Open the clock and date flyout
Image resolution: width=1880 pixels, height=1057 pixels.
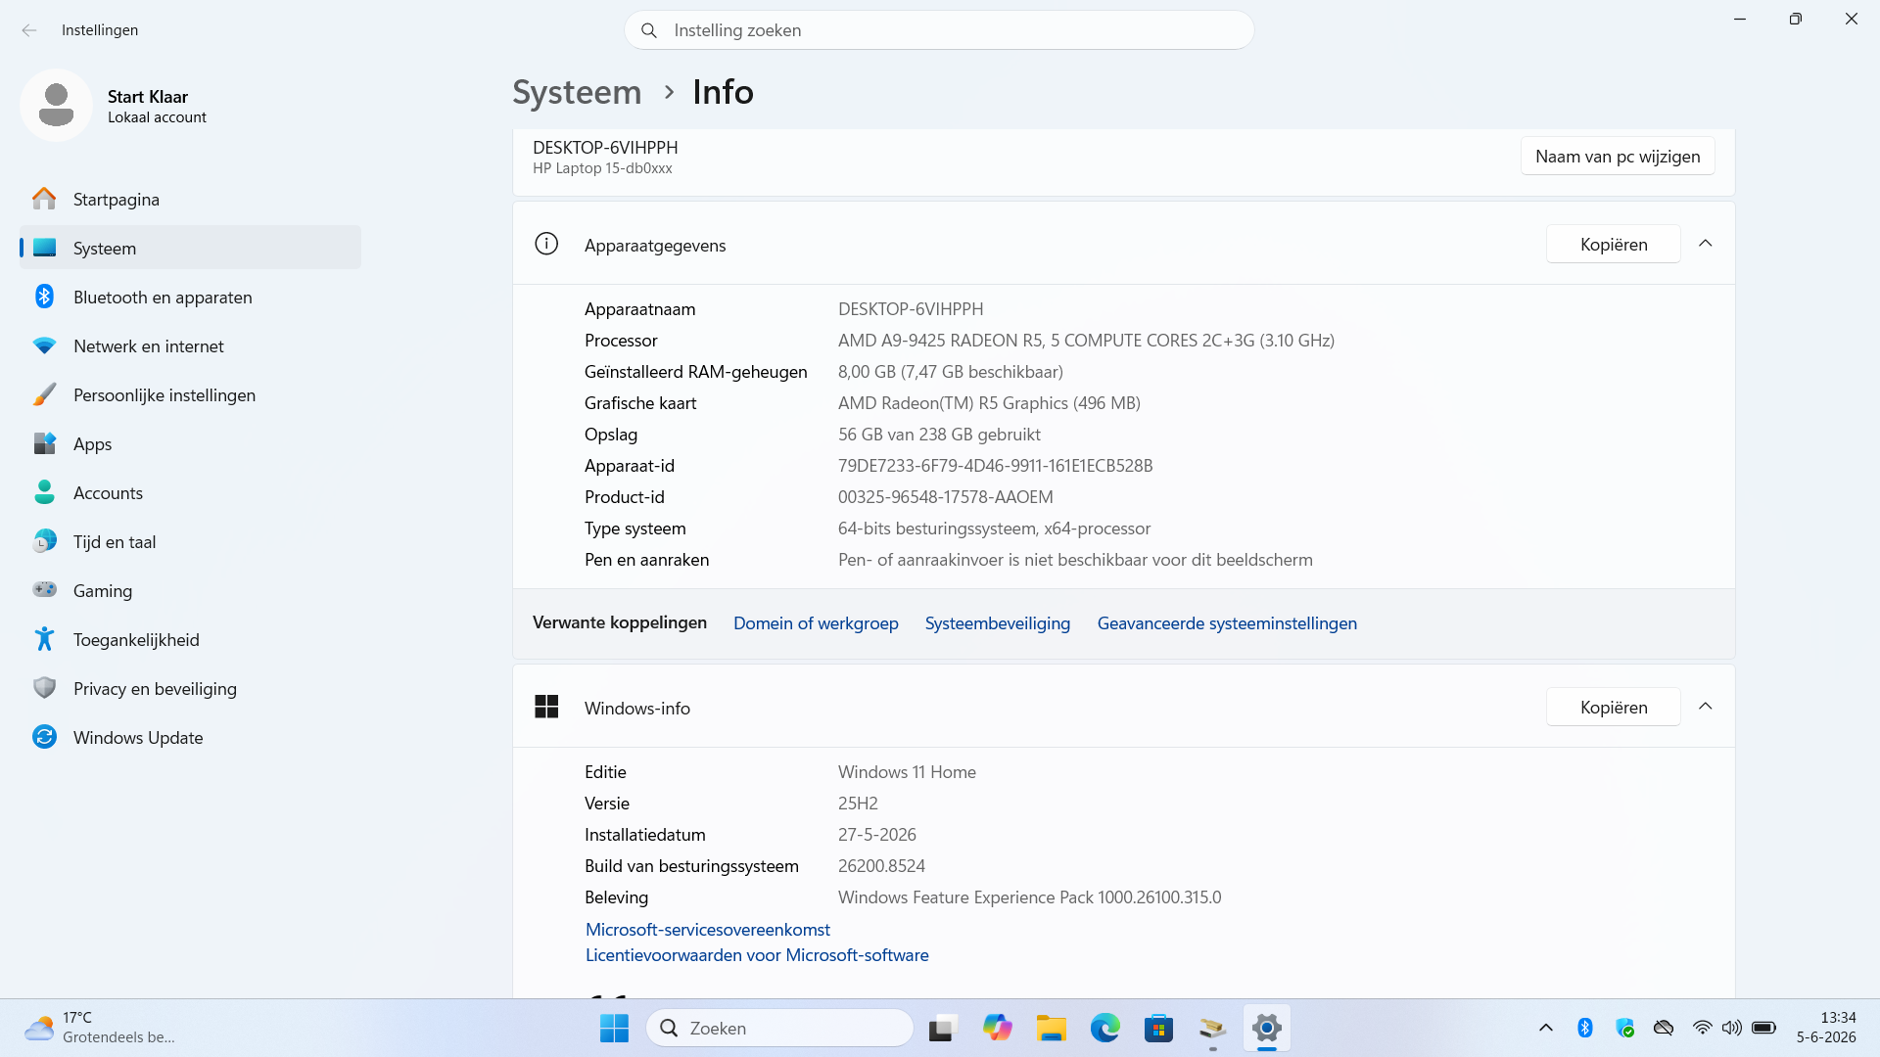tap(1826, 1028)
